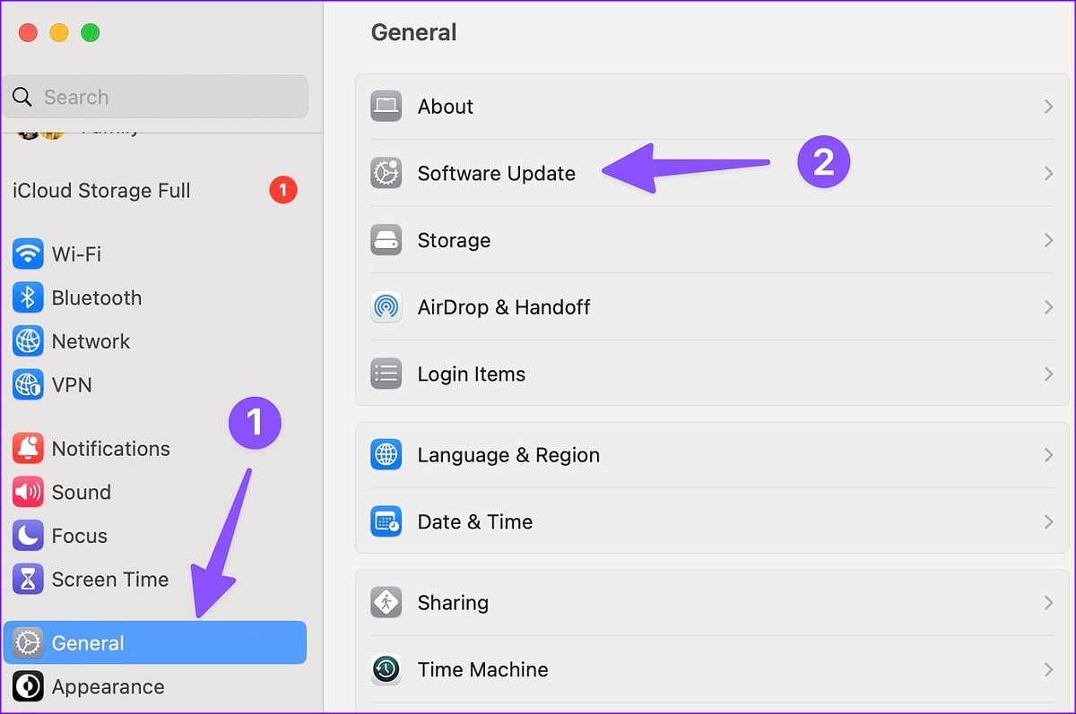This screenshot has height=714, width=1076.
Task: Select the Bluetooth sidebar icon
Action: tap(28, 297)
